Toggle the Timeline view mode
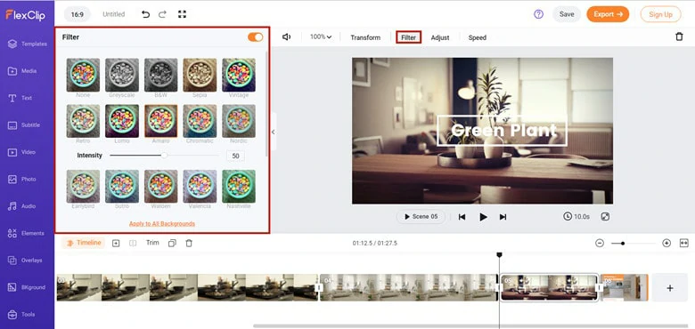695x329 pixels. [84, 243]
